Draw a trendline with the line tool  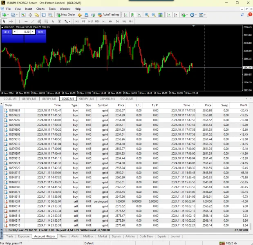click(x=34, y=21)
